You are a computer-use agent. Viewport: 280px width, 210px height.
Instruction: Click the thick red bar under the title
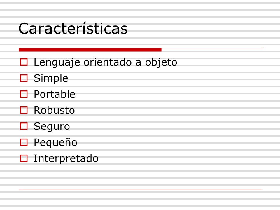(90, 50)
